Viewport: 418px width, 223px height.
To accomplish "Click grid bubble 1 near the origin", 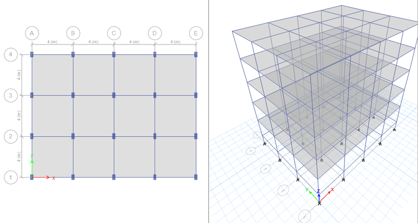I will [x=10, y=178].
